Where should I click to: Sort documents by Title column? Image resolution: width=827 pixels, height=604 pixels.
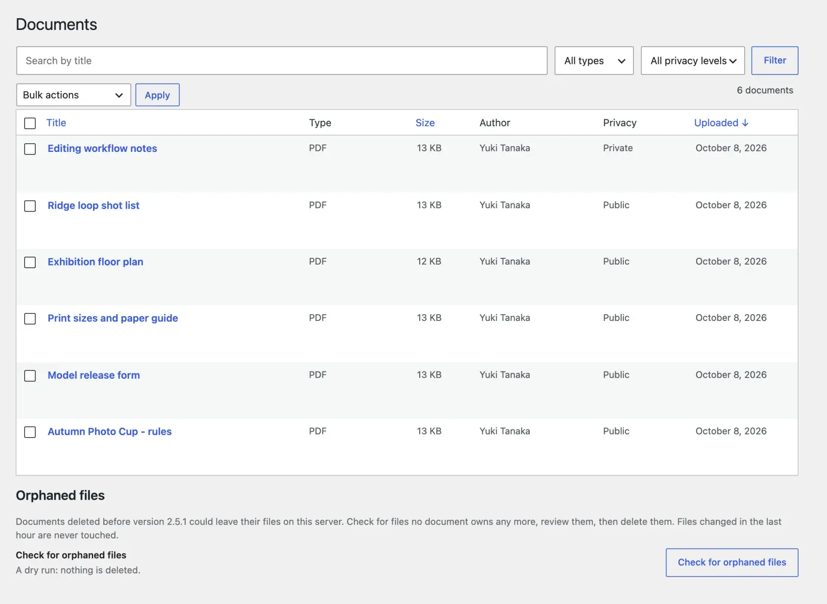coord(56,123)
